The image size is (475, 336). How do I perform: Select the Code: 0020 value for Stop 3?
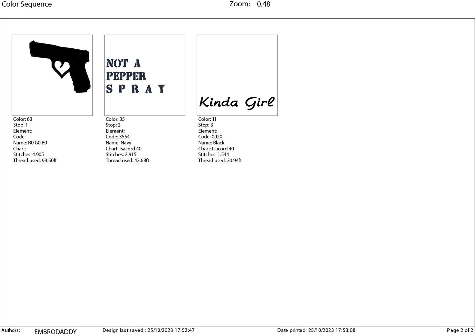point(210,137)
